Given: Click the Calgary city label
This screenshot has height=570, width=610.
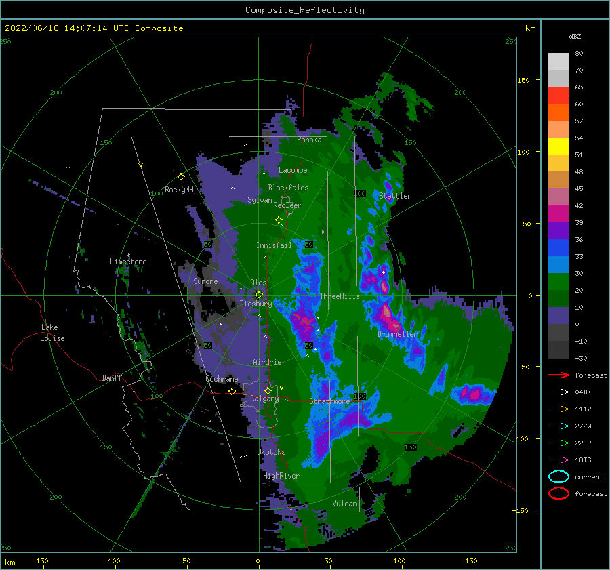Looking at the screenshot, I should 264,399.
